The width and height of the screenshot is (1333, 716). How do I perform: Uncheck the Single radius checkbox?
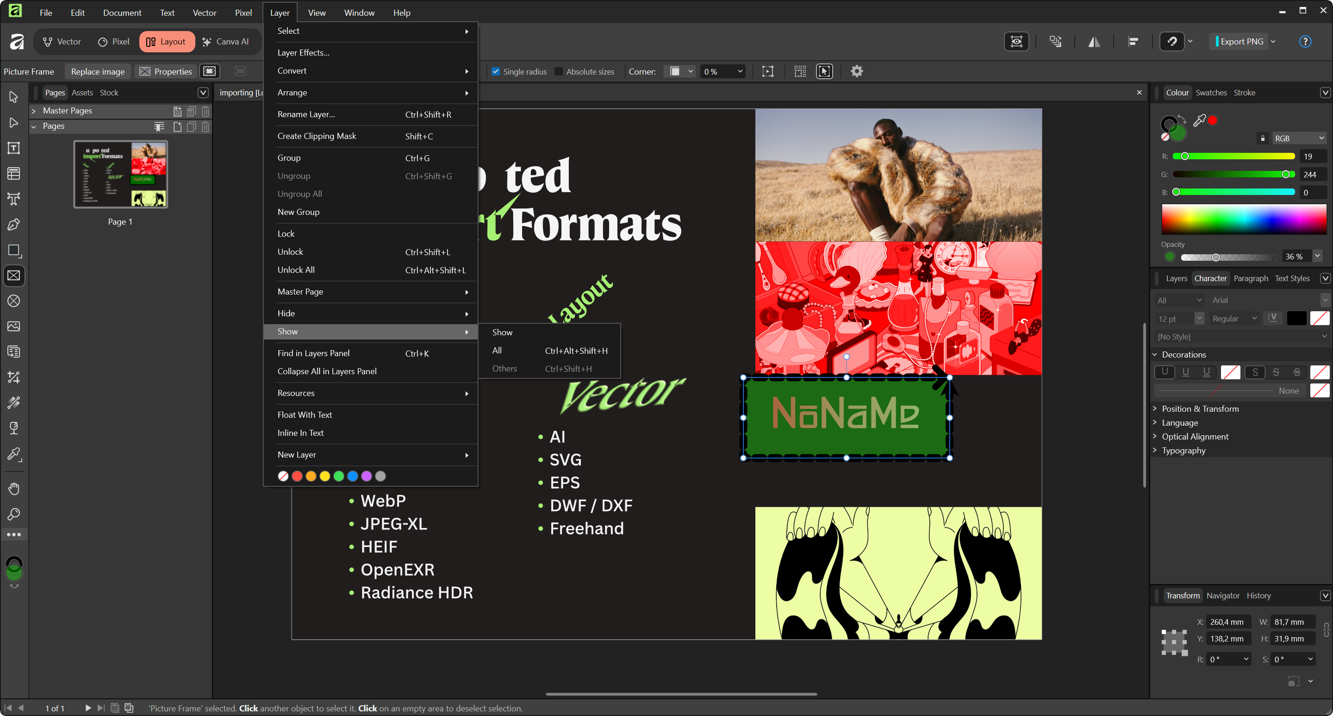click(495, 71)
